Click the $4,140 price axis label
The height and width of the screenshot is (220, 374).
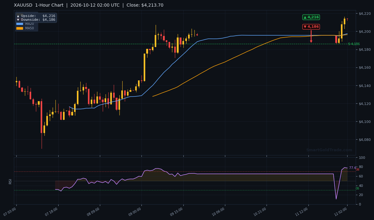(365, 86)
